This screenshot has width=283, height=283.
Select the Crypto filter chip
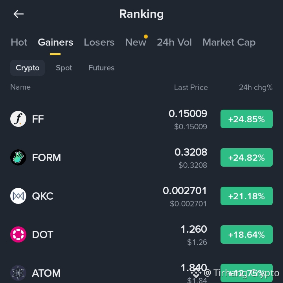[x=28, y=68]
